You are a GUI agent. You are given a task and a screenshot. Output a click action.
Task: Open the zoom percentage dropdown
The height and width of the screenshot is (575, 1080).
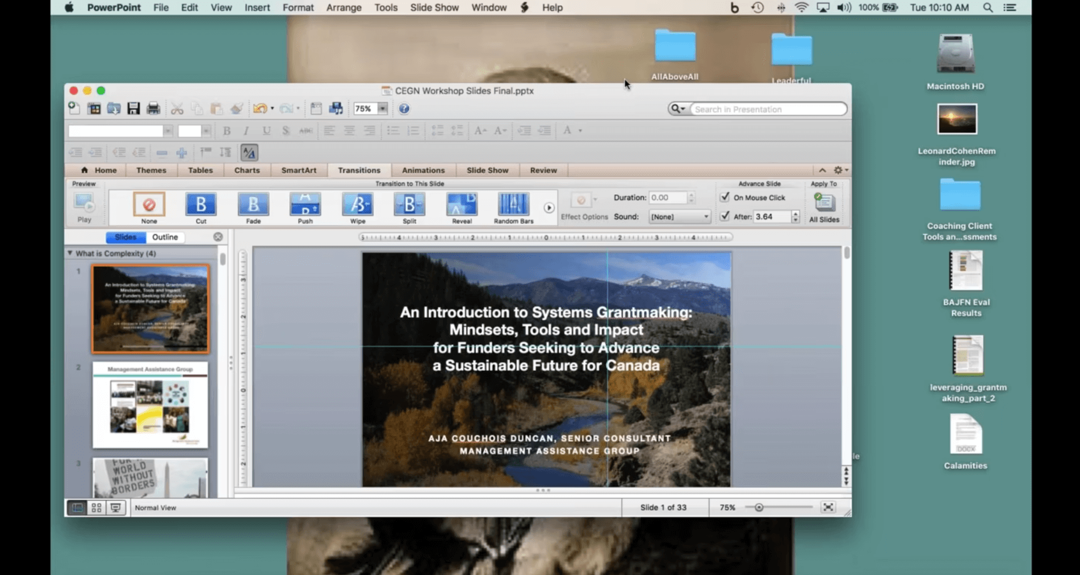383,108
